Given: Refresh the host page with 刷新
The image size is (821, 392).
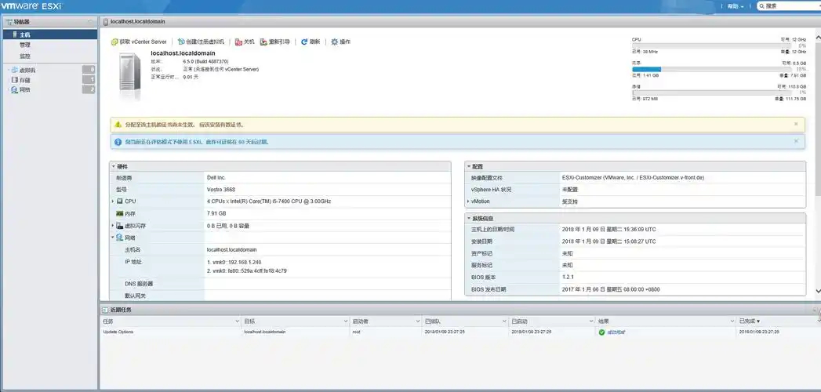Looking at the screenshot, I should 310,42.
